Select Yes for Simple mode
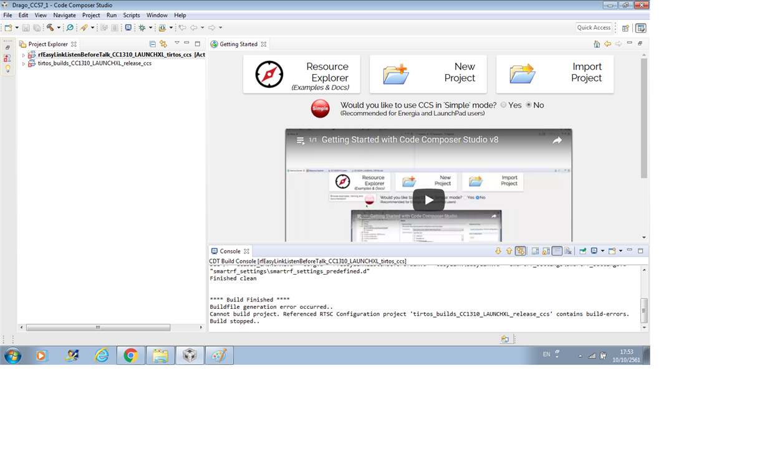Image resolution: width=767 pixels, height=454 pixels. pyautogui.click(x=504, y=105)
